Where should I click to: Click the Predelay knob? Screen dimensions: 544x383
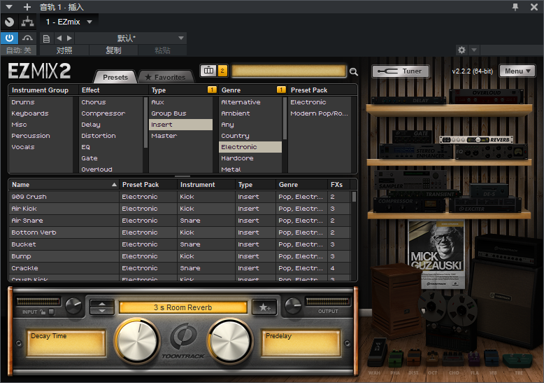[230, 341]
